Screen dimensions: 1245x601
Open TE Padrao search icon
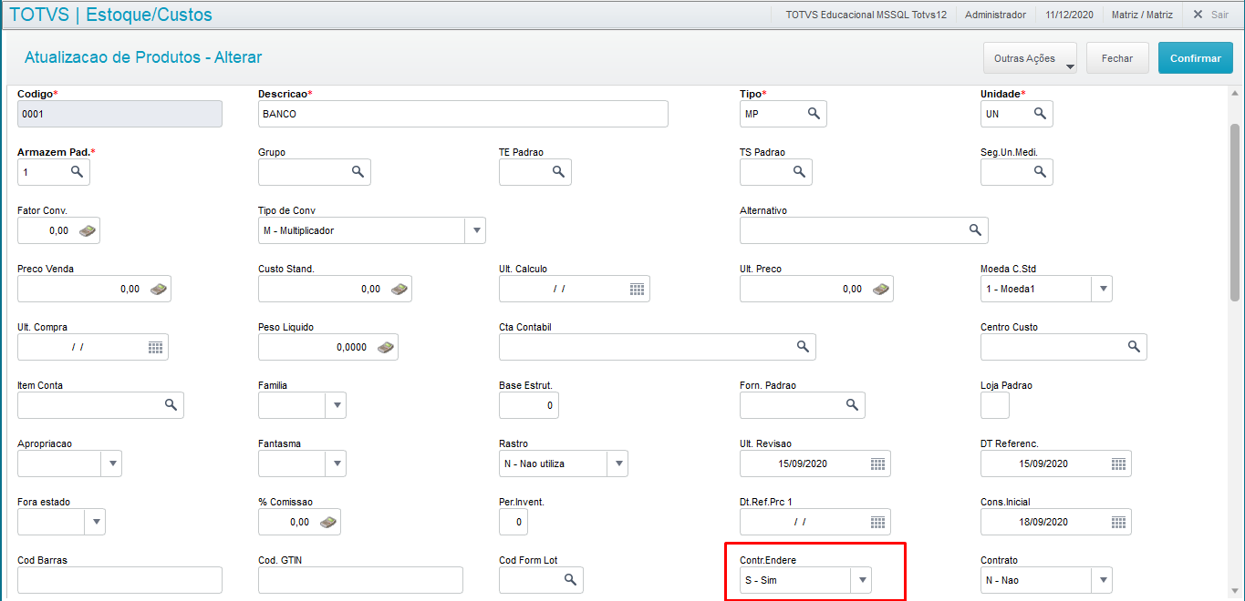click(558, 172)
